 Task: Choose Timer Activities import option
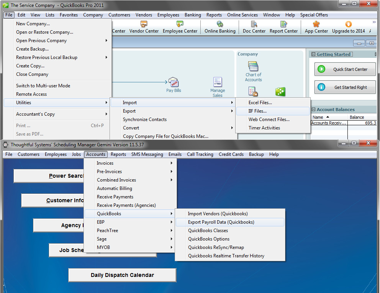click(273, 128)
